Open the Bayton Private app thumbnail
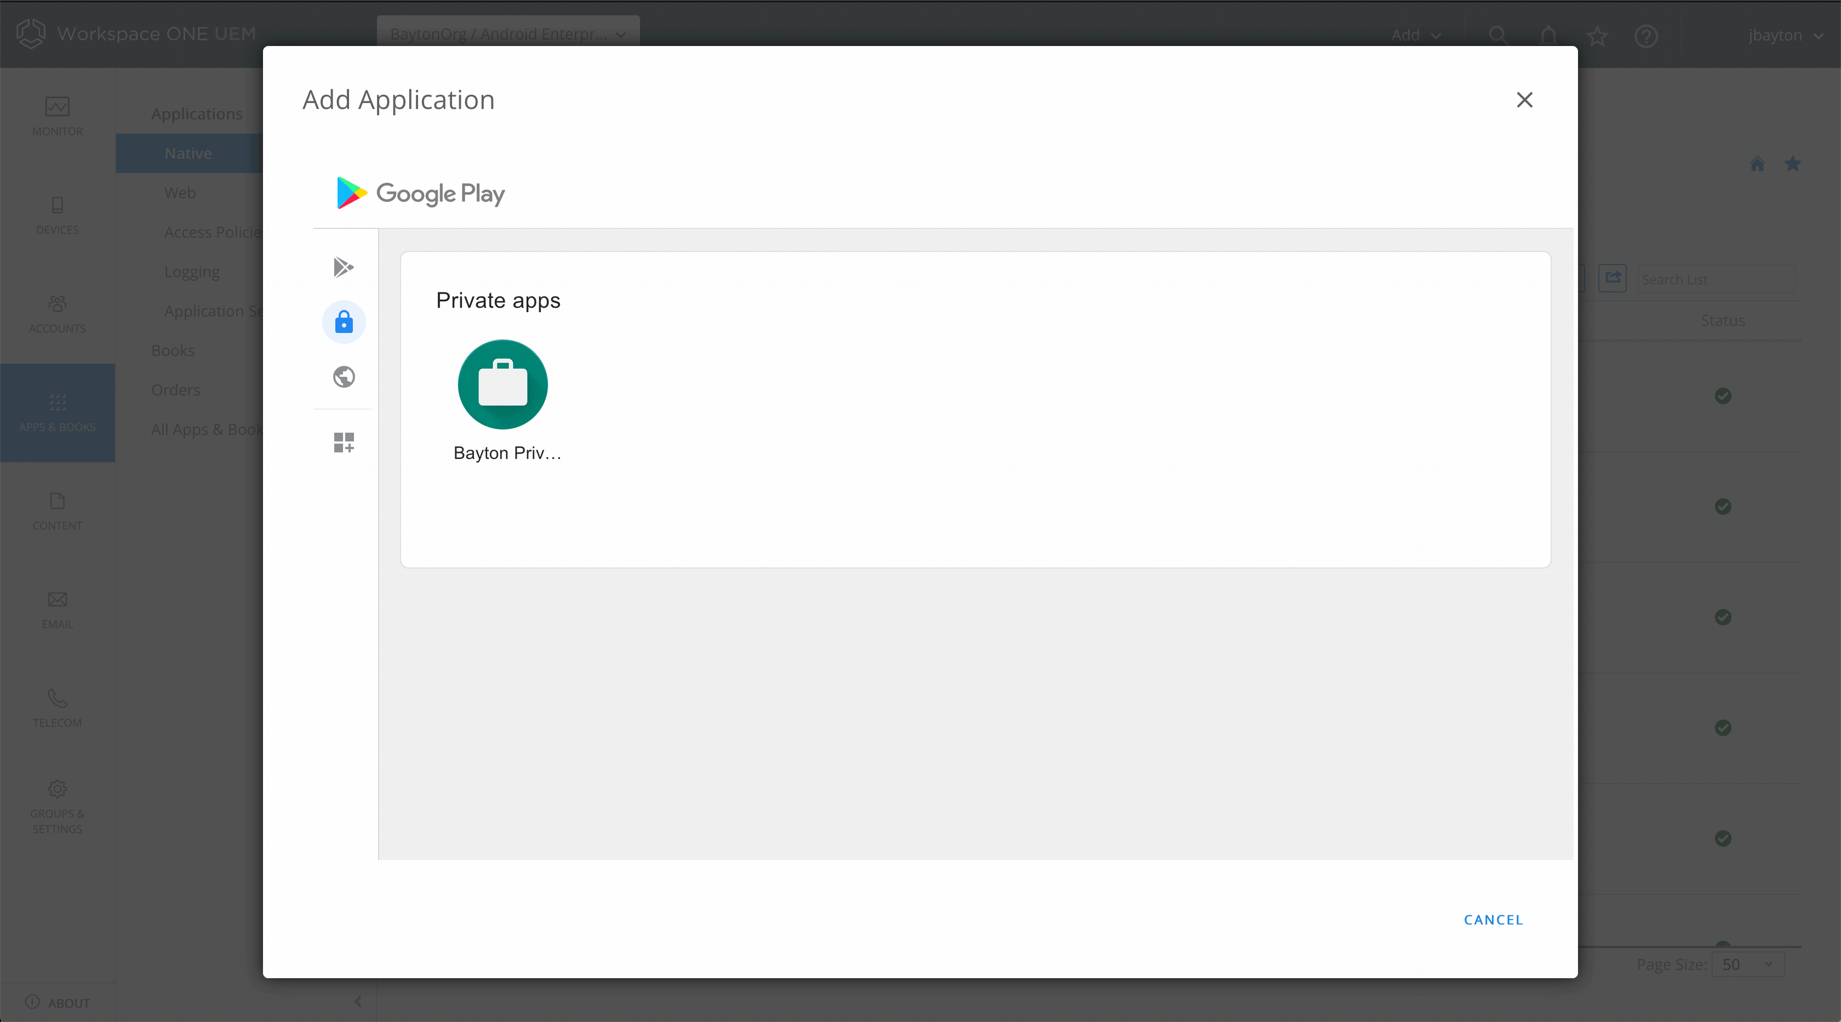The width and height of the screenshot is (1841, 1022). (x=502, y=385)
